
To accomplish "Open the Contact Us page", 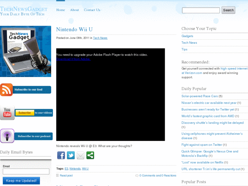I will [x=92, y=10].
